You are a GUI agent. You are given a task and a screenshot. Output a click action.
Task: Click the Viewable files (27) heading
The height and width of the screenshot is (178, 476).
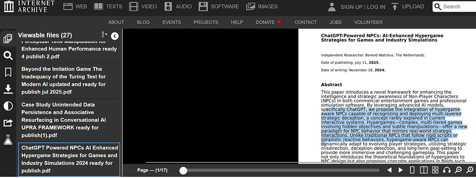tap(45, 35)
